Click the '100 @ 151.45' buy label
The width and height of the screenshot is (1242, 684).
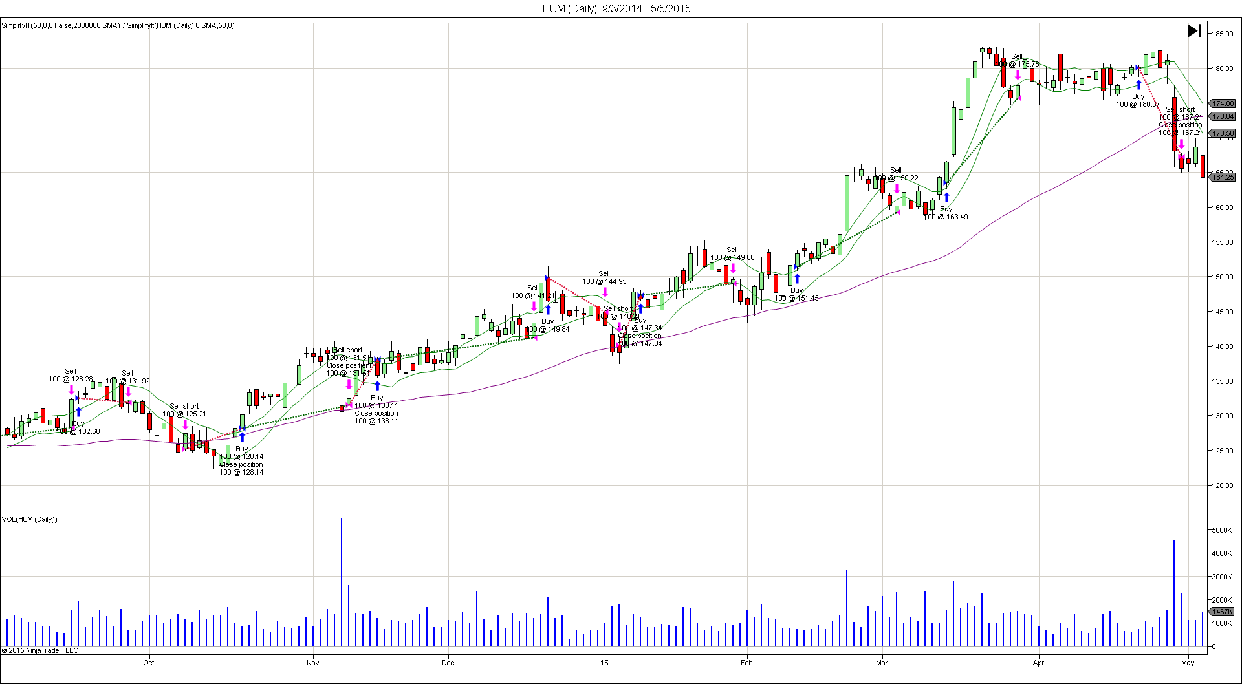pos(797,298)
